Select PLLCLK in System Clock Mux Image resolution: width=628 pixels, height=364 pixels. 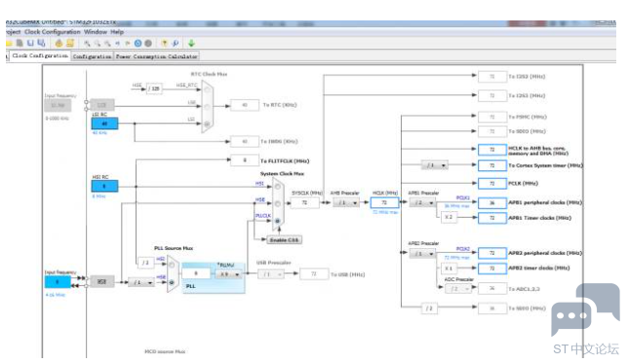278,221
